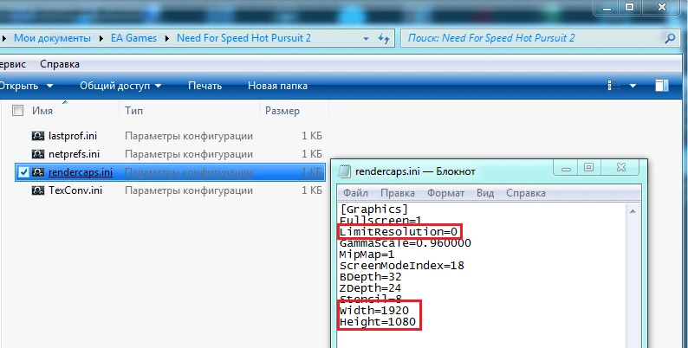This screenshot has height=348, width=688.
Task: Go to Мои документы breadcrumb
Action: coord(52,38)
